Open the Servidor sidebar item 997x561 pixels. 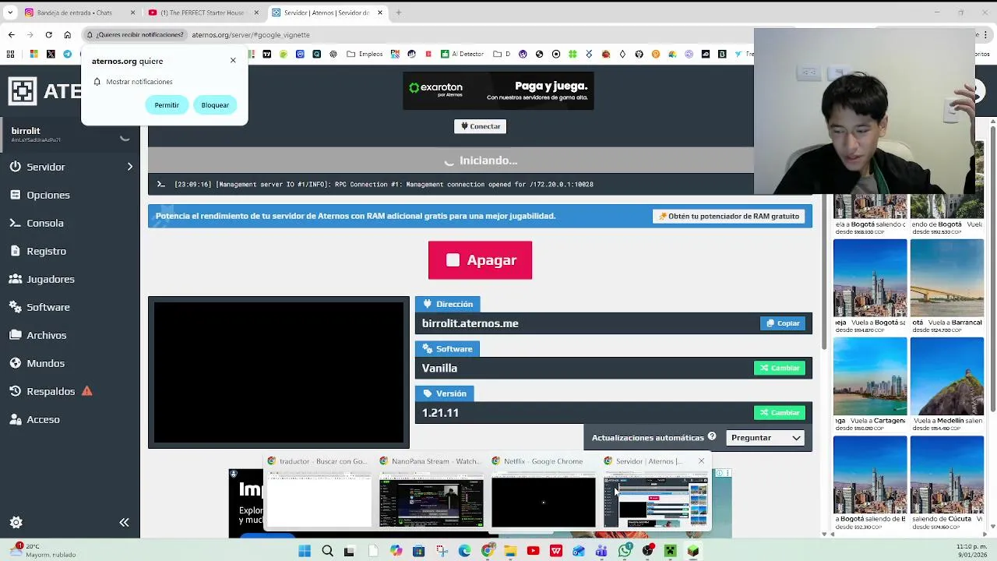(45, 167)
